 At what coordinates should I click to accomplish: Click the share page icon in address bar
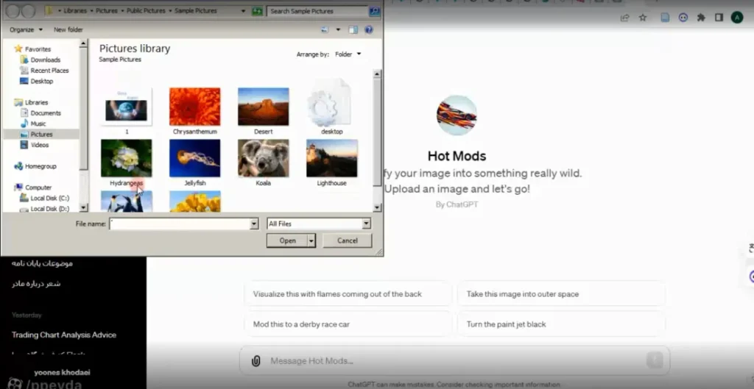(x=624, y=18)
